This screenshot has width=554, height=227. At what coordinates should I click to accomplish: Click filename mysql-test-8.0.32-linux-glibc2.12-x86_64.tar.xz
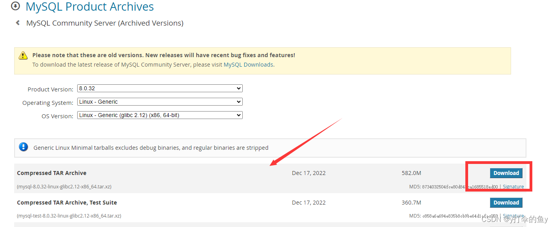pyautogui.click(x=69, y=216)
